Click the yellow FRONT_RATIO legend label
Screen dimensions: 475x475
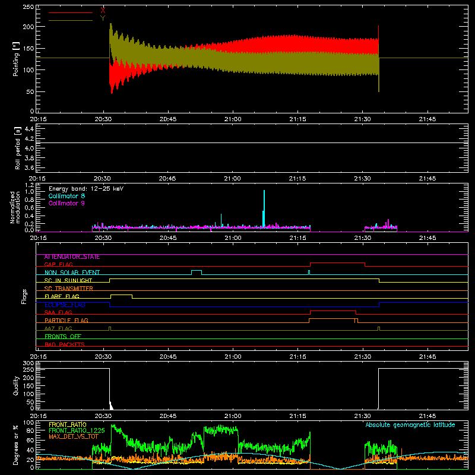[68, 425]
